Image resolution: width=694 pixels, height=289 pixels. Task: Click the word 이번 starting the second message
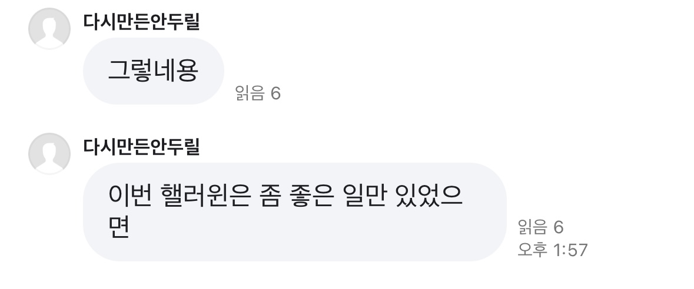coord(130,195)
